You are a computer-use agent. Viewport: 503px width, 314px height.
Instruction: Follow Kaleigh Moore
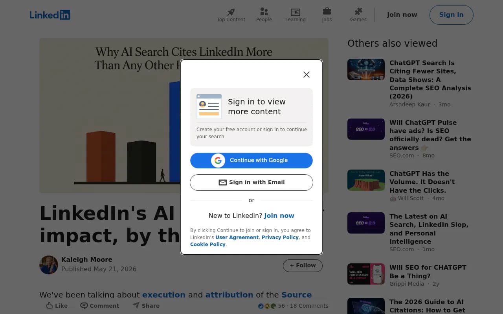(x=303, y=266)
